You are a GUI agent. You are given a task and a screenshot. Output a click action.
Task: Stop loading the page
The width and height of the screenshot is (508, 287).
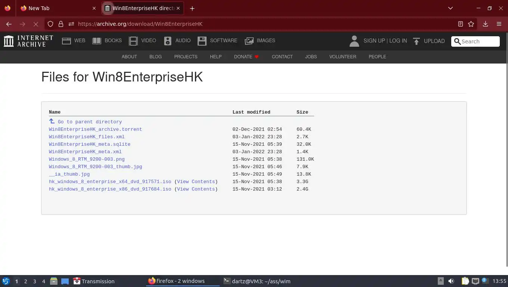click(x=36, y=24)
